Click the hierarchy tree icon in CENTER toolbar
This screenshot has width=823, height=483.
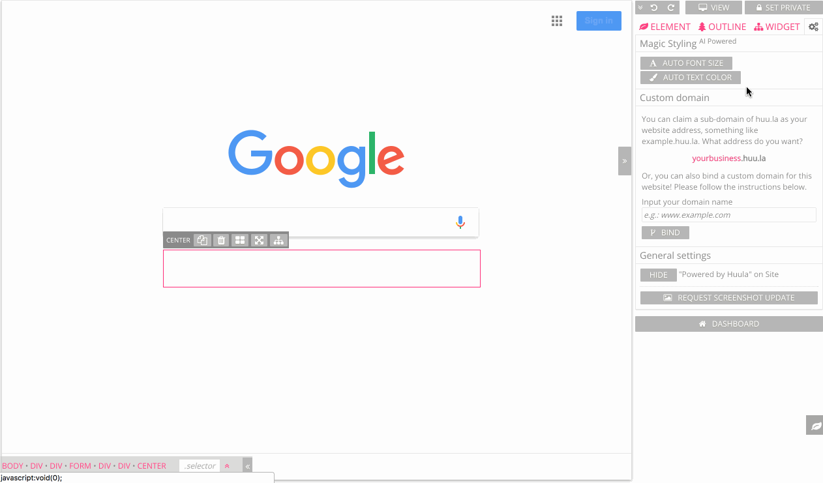click(x=278, y=241)
